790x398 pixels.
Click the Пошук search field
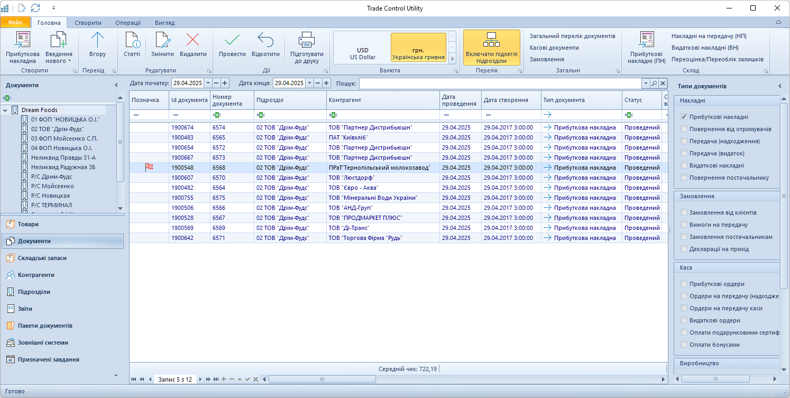[500, 83]
